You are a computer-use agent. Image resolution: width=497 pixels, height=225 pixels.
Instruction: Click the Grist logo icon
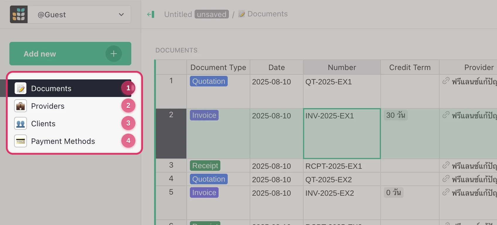point(19,14)
